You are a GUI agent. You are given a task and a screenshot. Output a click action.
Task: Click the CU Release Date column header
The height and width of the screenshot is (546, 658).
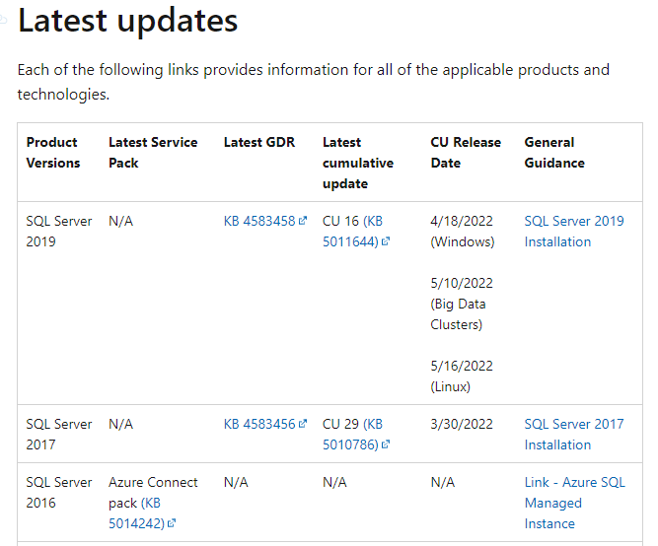(466, 153)
